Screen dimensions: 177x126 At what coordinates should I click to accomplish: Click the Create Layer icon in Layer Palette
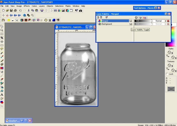[98, 17]
